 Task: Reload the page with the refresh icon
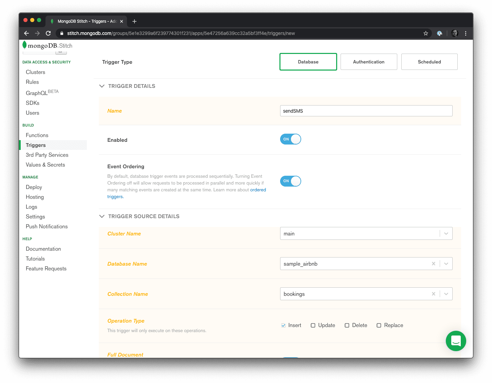coord(48,33)
